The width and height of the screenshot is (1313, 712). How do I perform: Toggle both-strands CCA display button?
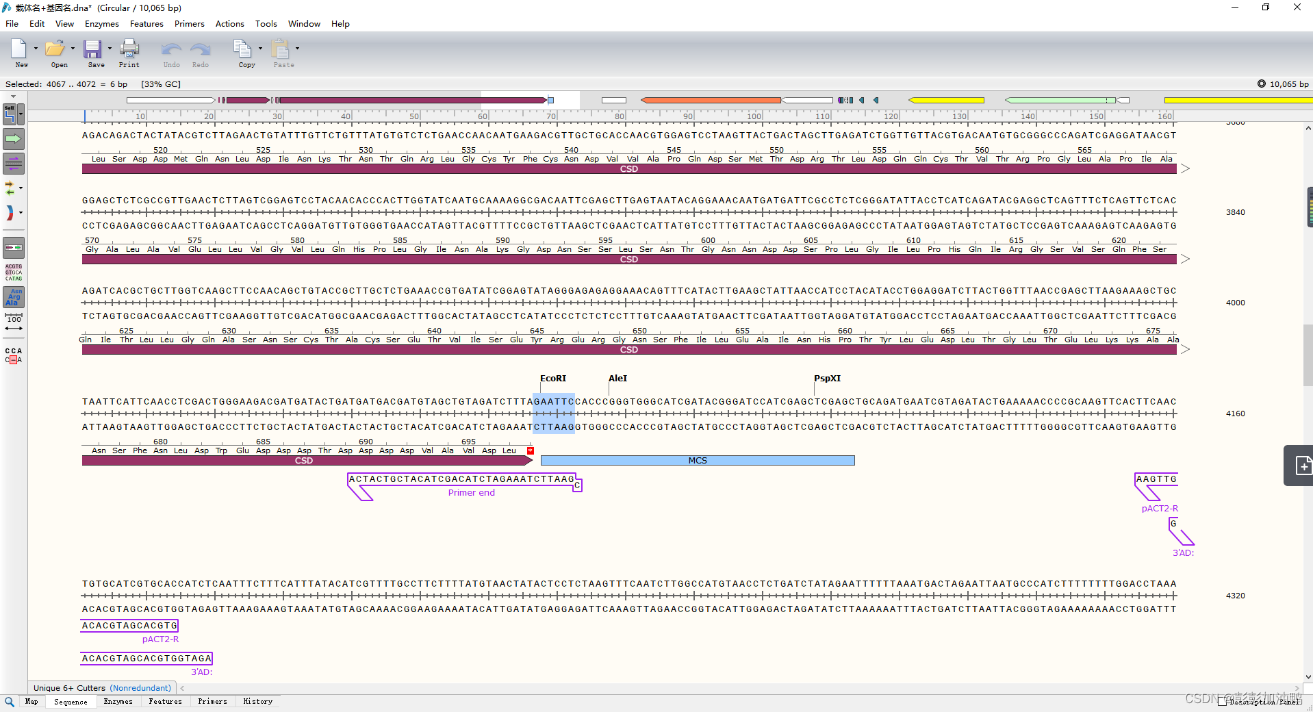pos(14,355)
